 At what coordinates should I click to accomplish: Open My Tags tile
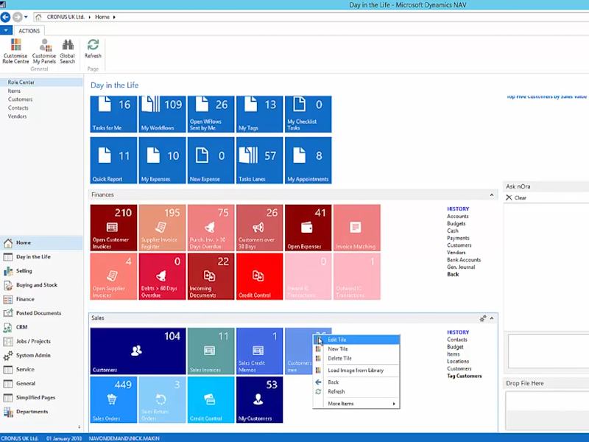point(260,114)
